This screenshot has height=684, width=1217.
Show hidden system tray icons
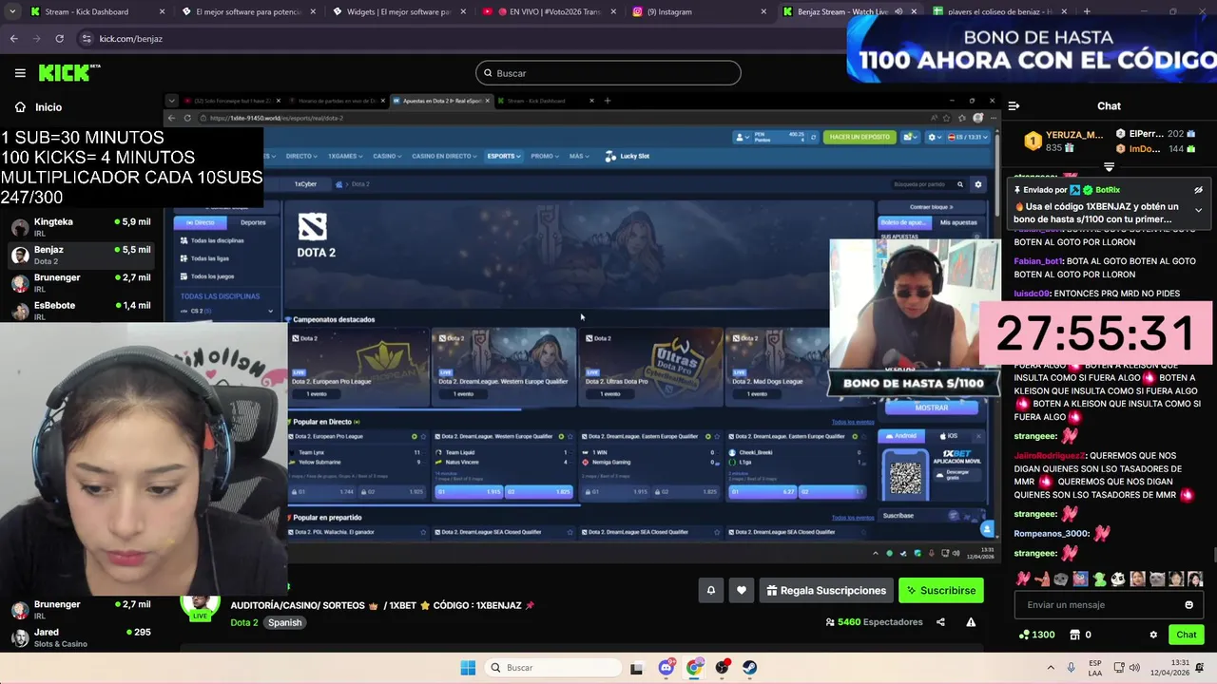(1051, 668)
